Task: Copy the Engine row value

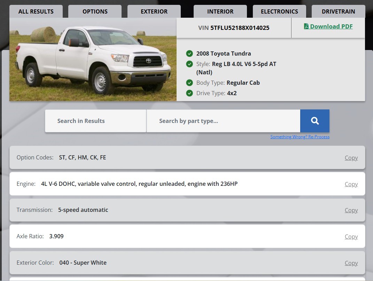Action: coord(351,184)
